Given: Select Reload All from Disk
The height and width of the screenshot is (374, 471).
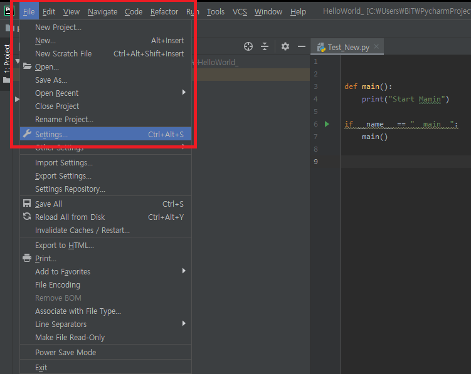Looking at the screenshot, I should tap(105, 217).
